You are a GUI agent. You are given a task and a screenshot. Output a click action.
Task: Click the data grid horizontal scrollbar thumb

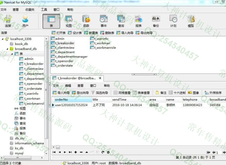[x=58, y=147]
